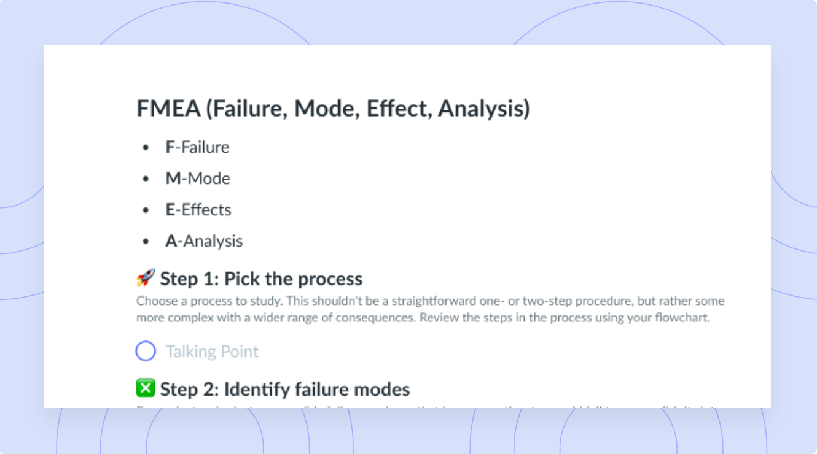
Task: Click the word FMEA in the title
Action: (168, 109)
